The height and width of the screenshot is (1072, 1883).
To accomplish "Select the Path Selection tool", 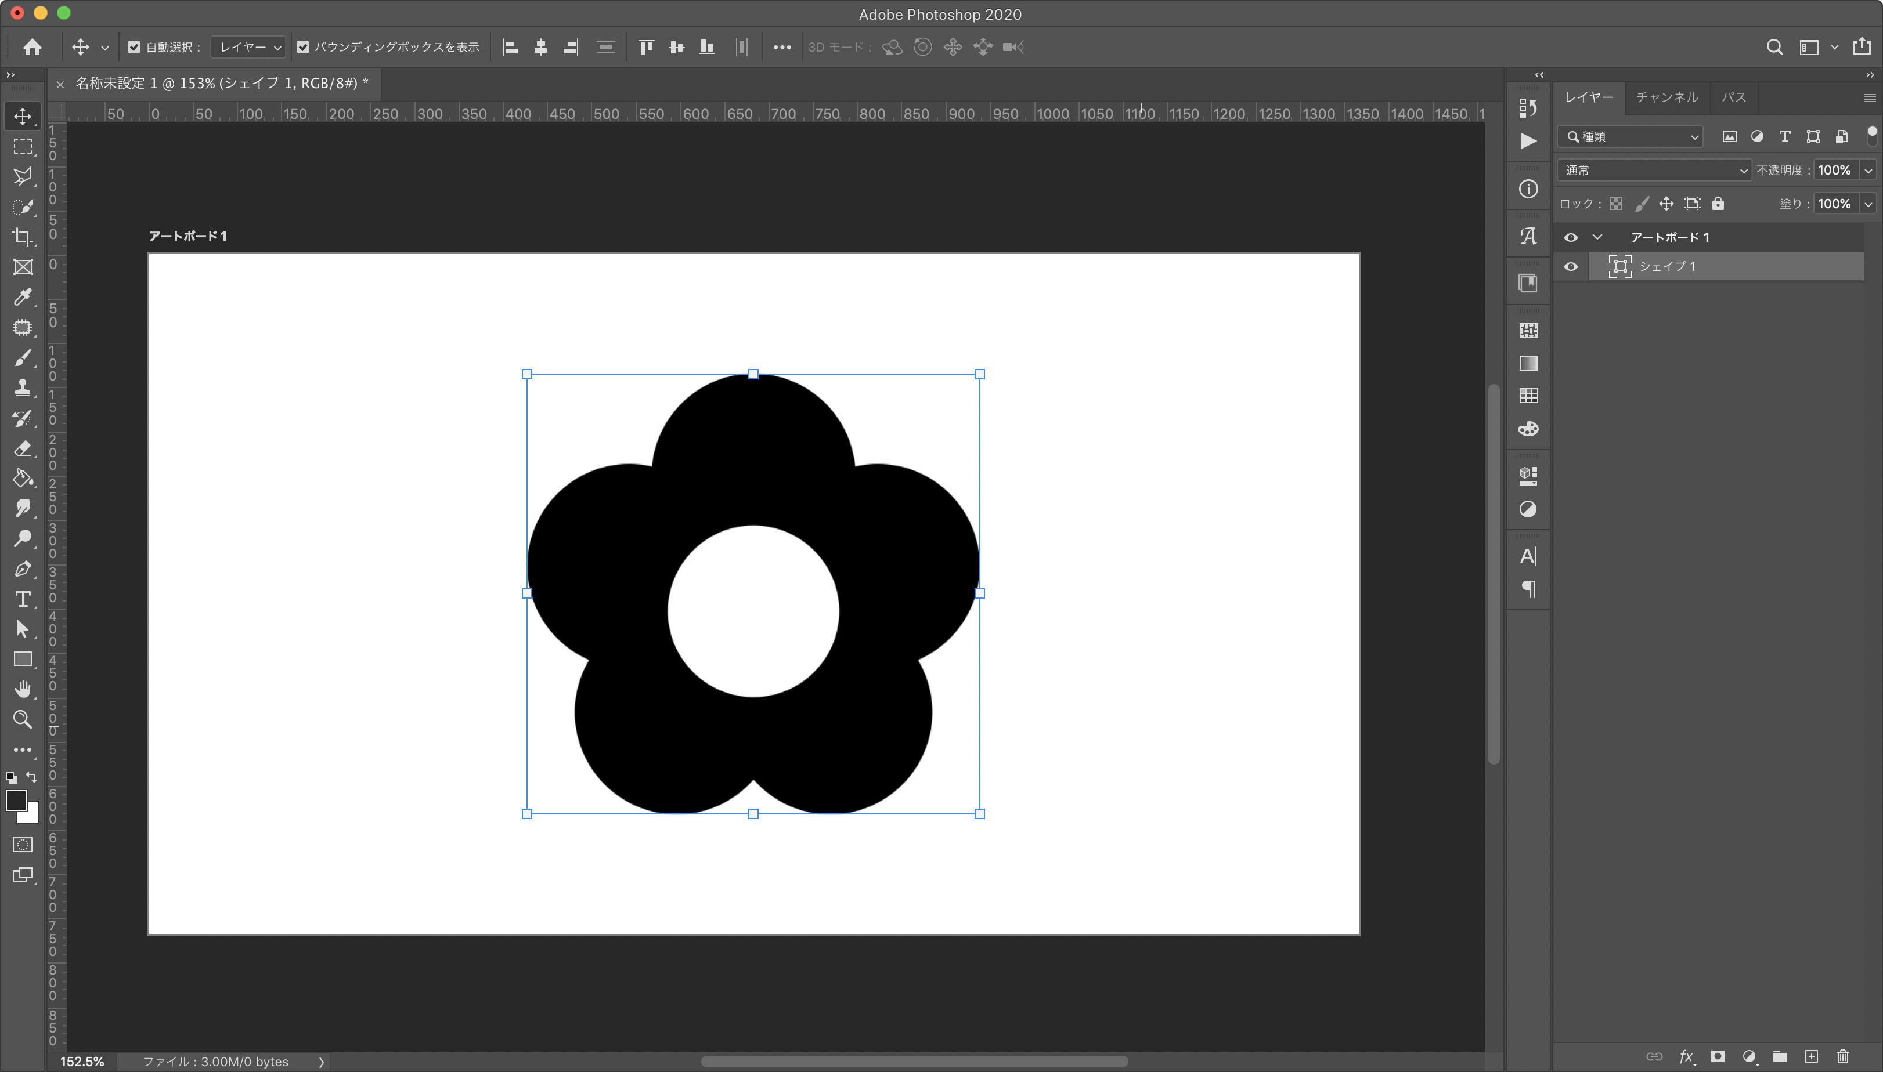I will pos(22,629).
